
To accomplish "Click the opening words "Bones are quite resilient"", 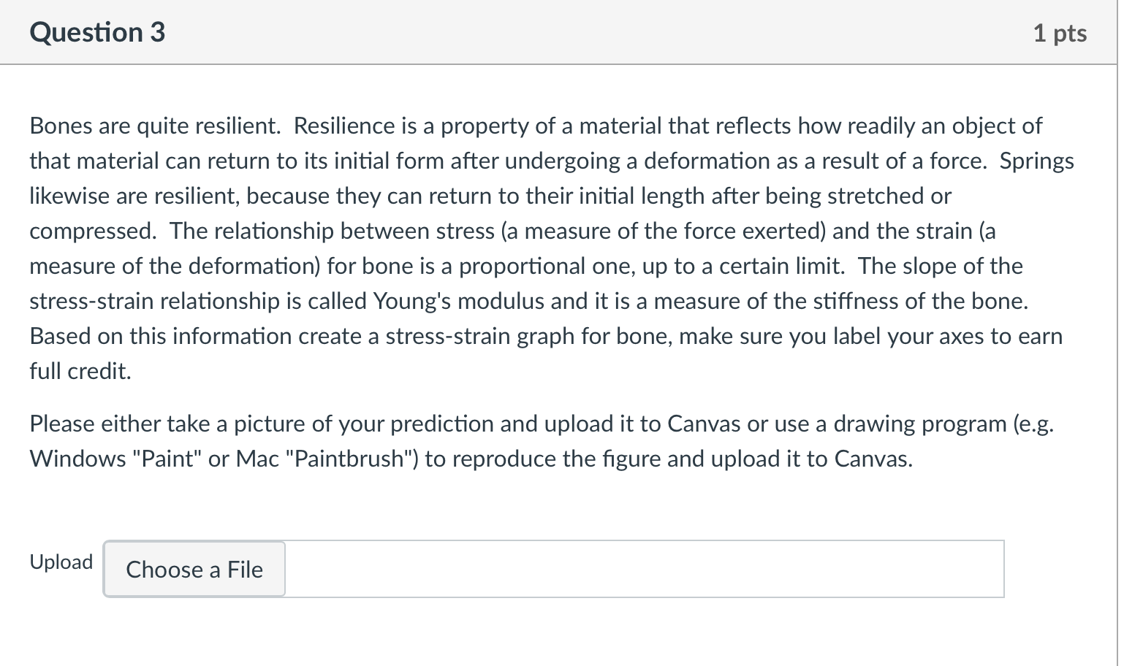I will tap(154, 126).
